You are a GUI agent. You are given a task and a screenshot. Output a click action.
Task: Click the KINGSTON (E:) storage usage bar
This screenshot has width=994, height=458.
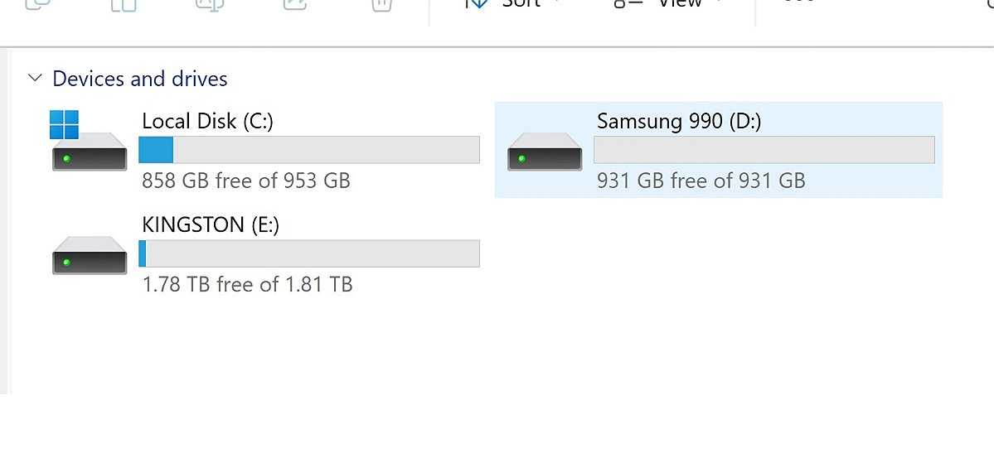pyautogui.click(x=309, y=253)
